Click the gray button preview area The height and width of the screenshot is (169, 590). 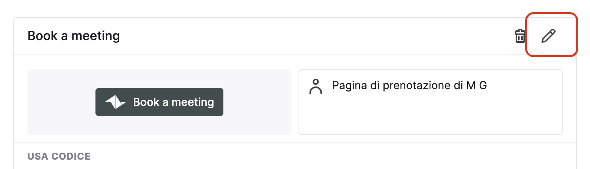(159, 102)
